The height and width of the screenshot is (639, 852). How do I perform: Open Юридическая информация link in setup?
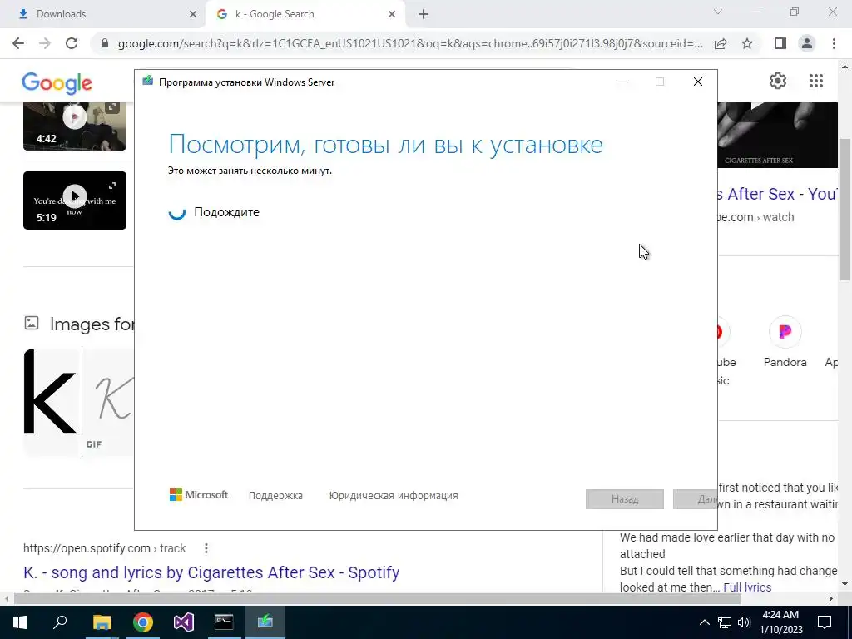[394, 496]
